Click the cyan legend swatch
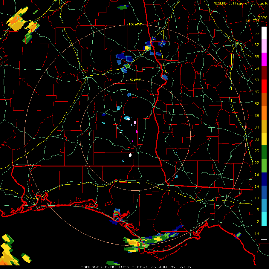The width and height of the screenshot is (269, 269). 264,219
